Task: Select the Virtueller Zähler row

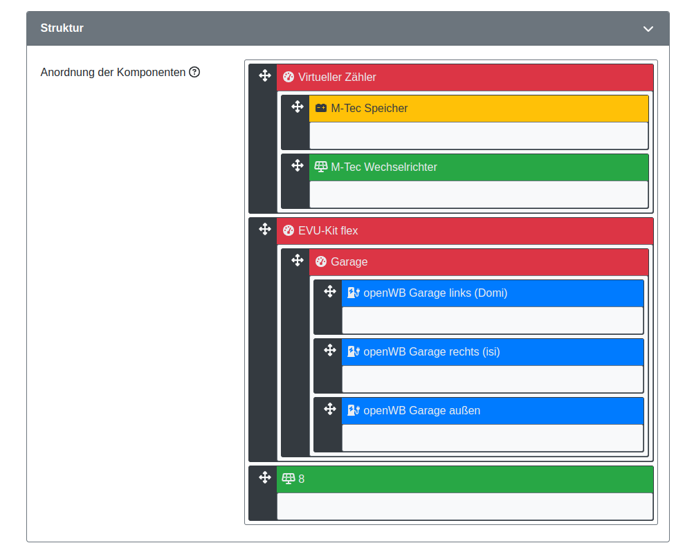Action: point(465,77)
